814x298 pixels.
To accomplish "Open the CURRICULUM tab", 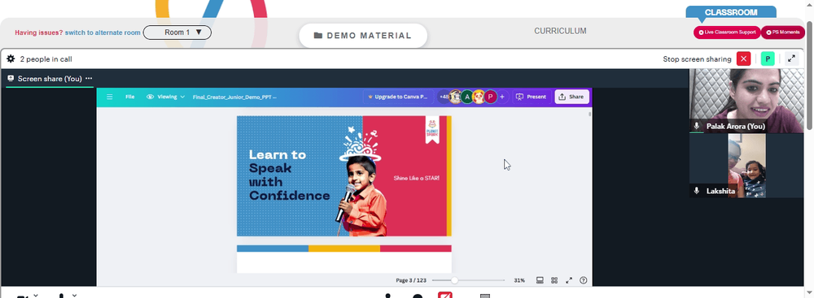I will coord(560,31).
